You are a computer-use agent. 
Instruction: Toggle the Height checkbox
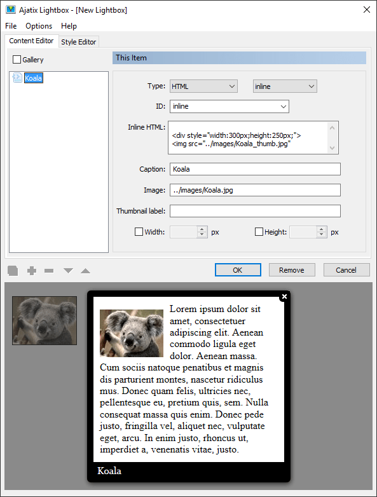tap(259, 232)
